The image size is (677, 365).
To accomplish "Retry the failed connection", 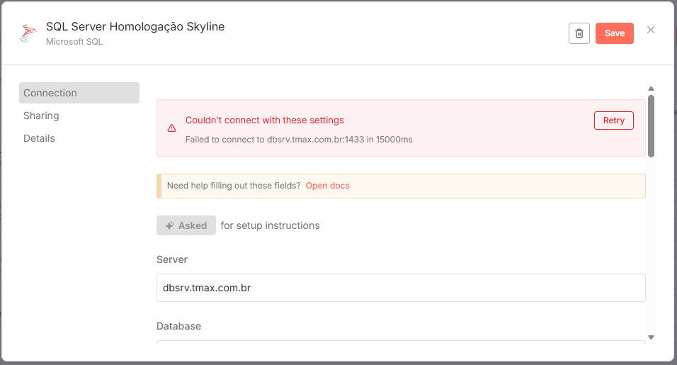I will [x=613, y=120].
